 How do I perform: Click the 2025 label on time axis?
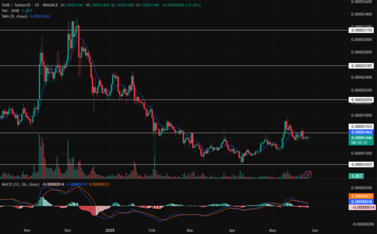[110, 231]
